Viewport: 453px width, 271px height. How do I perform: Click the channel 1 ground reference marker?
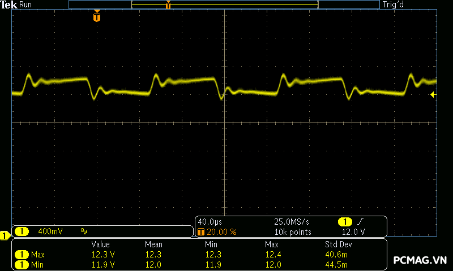[5, 235]
